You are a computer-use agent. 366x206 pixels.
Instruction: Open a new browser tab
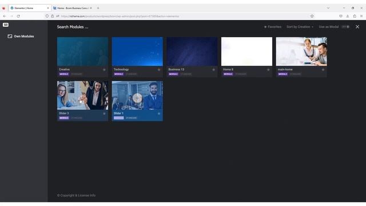(98, 8)
